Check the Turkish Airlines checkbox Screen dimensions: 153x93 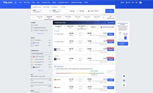click(32, 57)
